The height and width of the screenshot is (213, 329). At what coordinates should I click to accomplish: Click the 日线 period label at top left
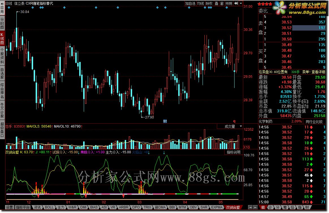[x=9, y=3]
